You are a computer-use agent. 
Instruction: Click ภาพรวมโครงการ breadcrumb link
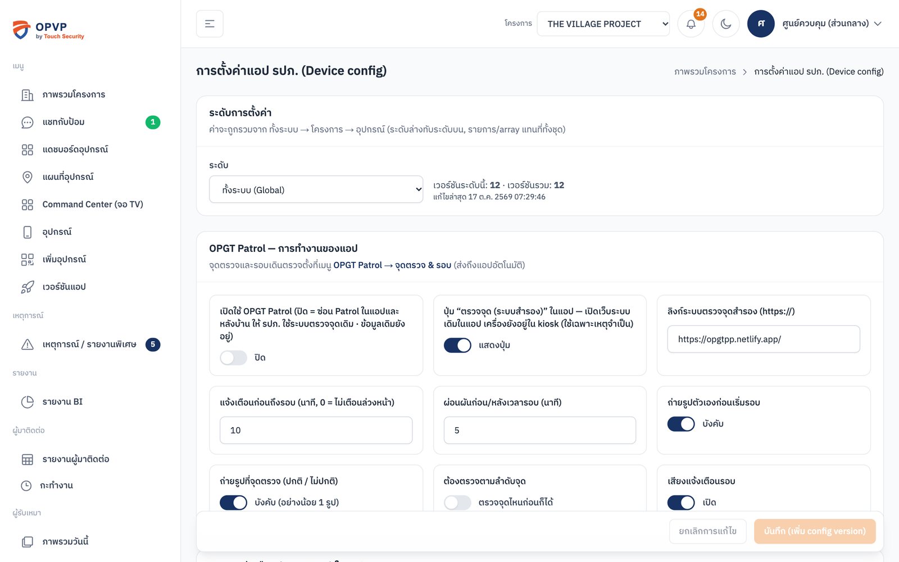(x=705, y=72)
